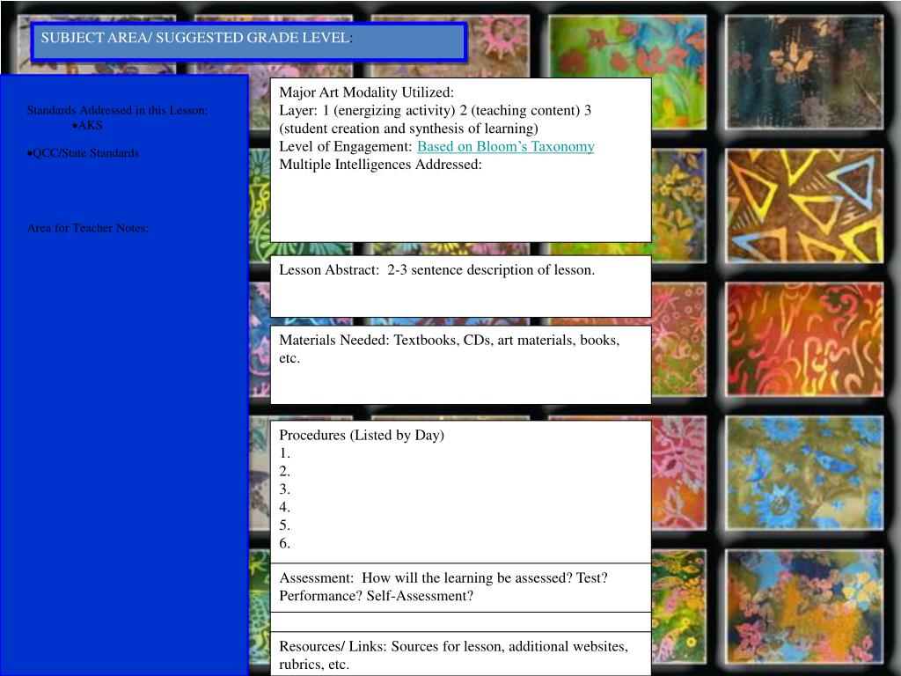This screenshot has height=676, width=901.
Task: Click the Area for Teacher Notes label
Action: tap(87, 228)
